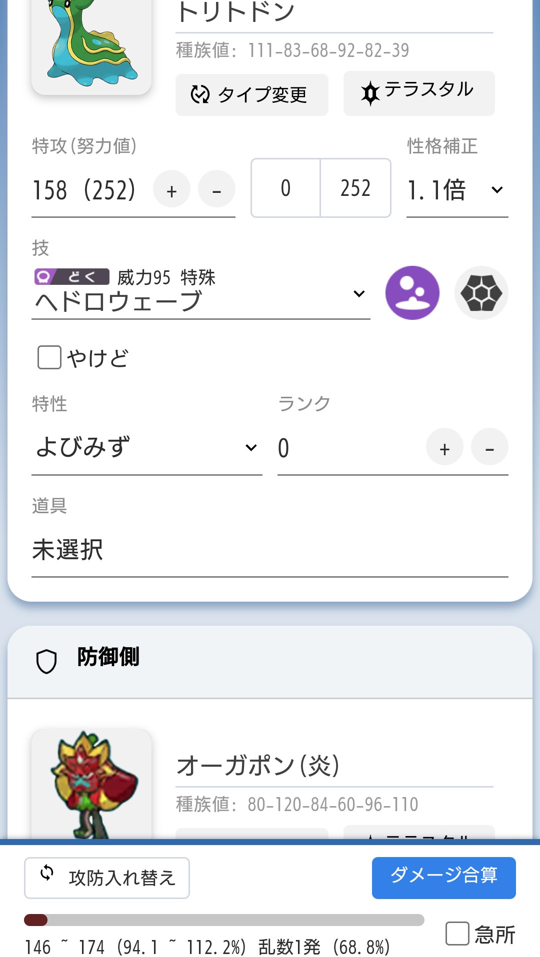Open the move dropdown showing ヘドロウェーブ
Viewport: 540px width, 957px height.
pos(201,294)
